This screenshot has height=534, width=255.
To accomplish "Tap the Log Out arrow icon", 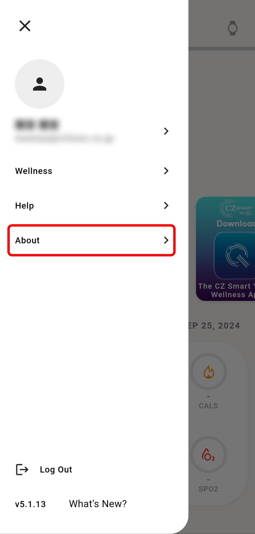I will 22,469.
